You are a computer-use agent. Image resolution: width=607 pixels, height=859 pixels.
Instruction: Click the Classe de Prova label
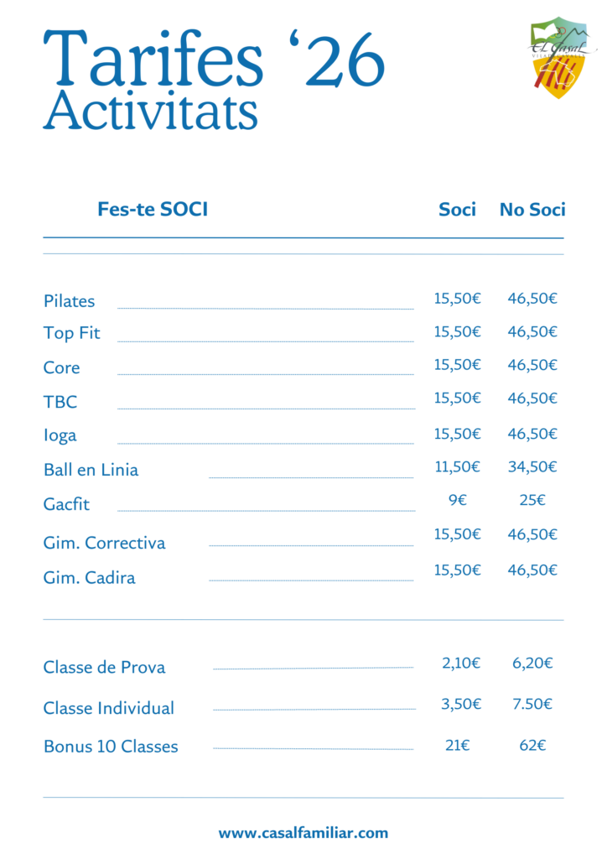104,668
